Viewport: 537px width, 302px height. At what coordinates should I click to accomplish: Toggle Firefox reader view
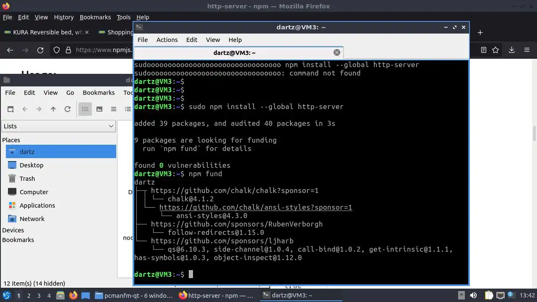click(x=484, y=50)
